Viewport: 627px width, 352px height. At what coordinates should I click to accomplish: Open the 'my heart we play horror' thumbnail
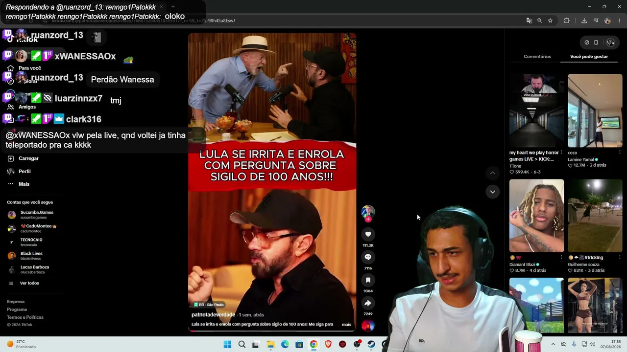(x=536, y=110)
